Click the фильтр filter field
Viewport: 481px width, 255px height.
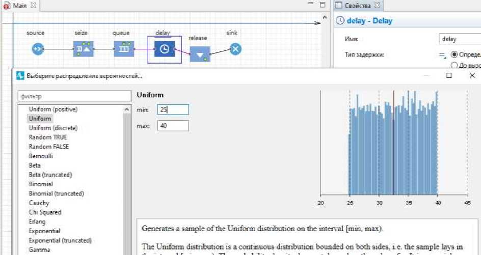tap(74, 96)
